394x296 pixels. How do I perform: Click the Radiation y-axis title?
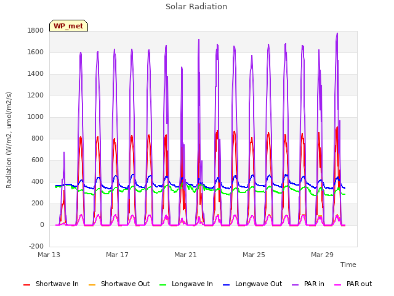coord(9,140)
